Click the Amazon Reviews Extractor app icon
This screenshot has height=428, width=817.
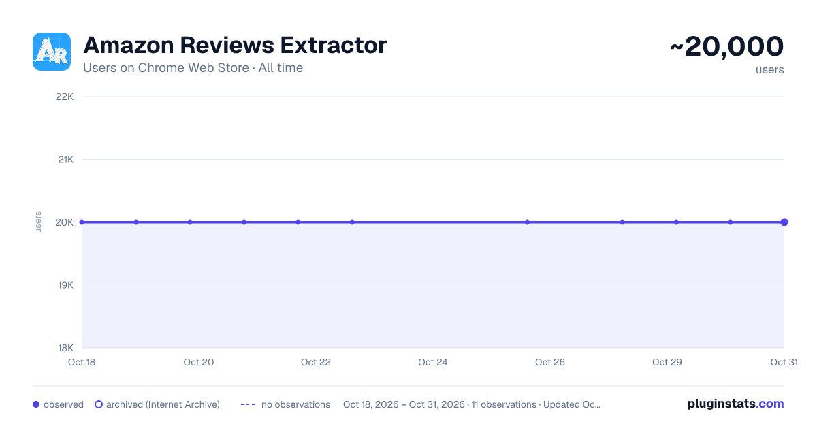tap(52, 52)
